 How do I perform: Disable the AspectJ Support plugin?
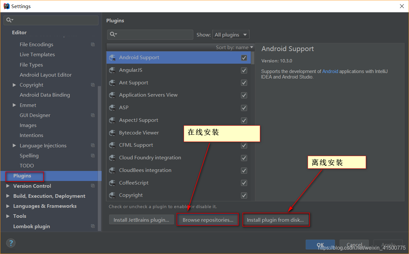[x=244, y=121]
